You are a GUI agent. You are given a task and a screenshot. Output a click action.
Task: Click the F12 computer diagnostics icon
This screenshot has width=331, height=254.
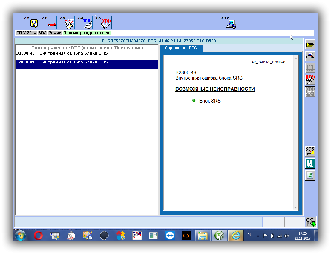pyautogui.click(x=228, y=22)
